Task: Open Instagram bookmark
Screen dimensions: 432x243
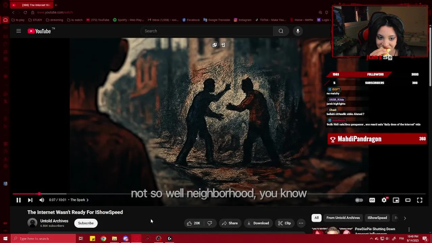Action: point(242,20)
